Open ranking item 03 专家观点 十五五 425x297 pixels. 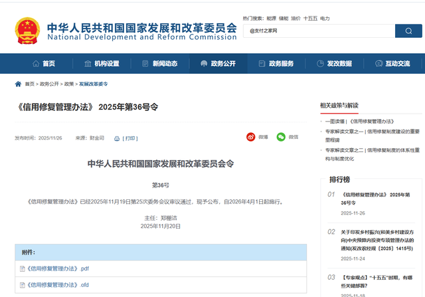[x=377, y=282]
